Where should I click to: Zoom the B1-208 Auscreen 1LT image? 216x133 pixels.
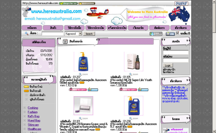pos(134,118)
